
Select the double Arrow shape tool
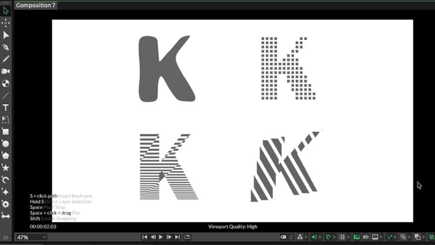pyautogui.click(x=6, y=216)
